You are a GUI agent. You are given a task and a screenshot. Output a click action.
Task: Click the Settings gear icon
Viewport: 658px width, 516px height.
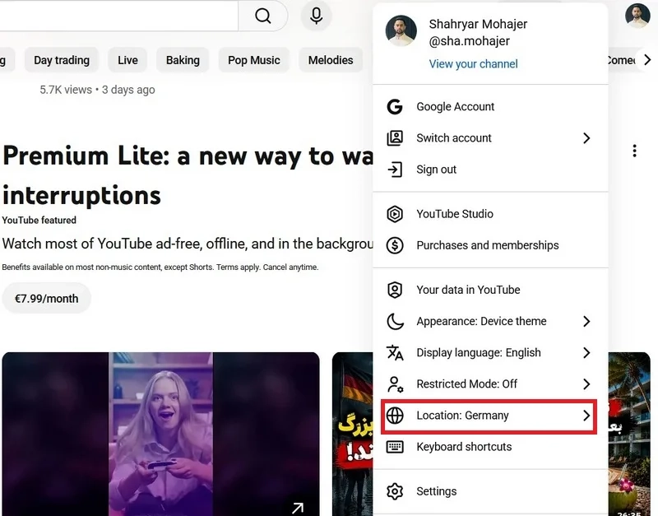coord(395,491)
